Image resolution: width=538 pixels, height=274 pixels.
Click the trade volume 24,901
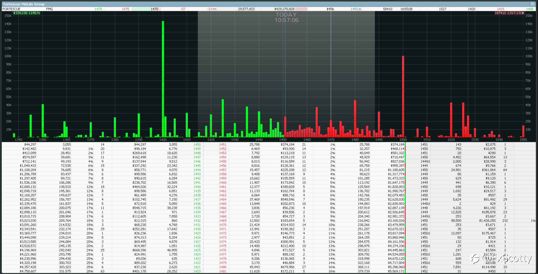[456, 170]
